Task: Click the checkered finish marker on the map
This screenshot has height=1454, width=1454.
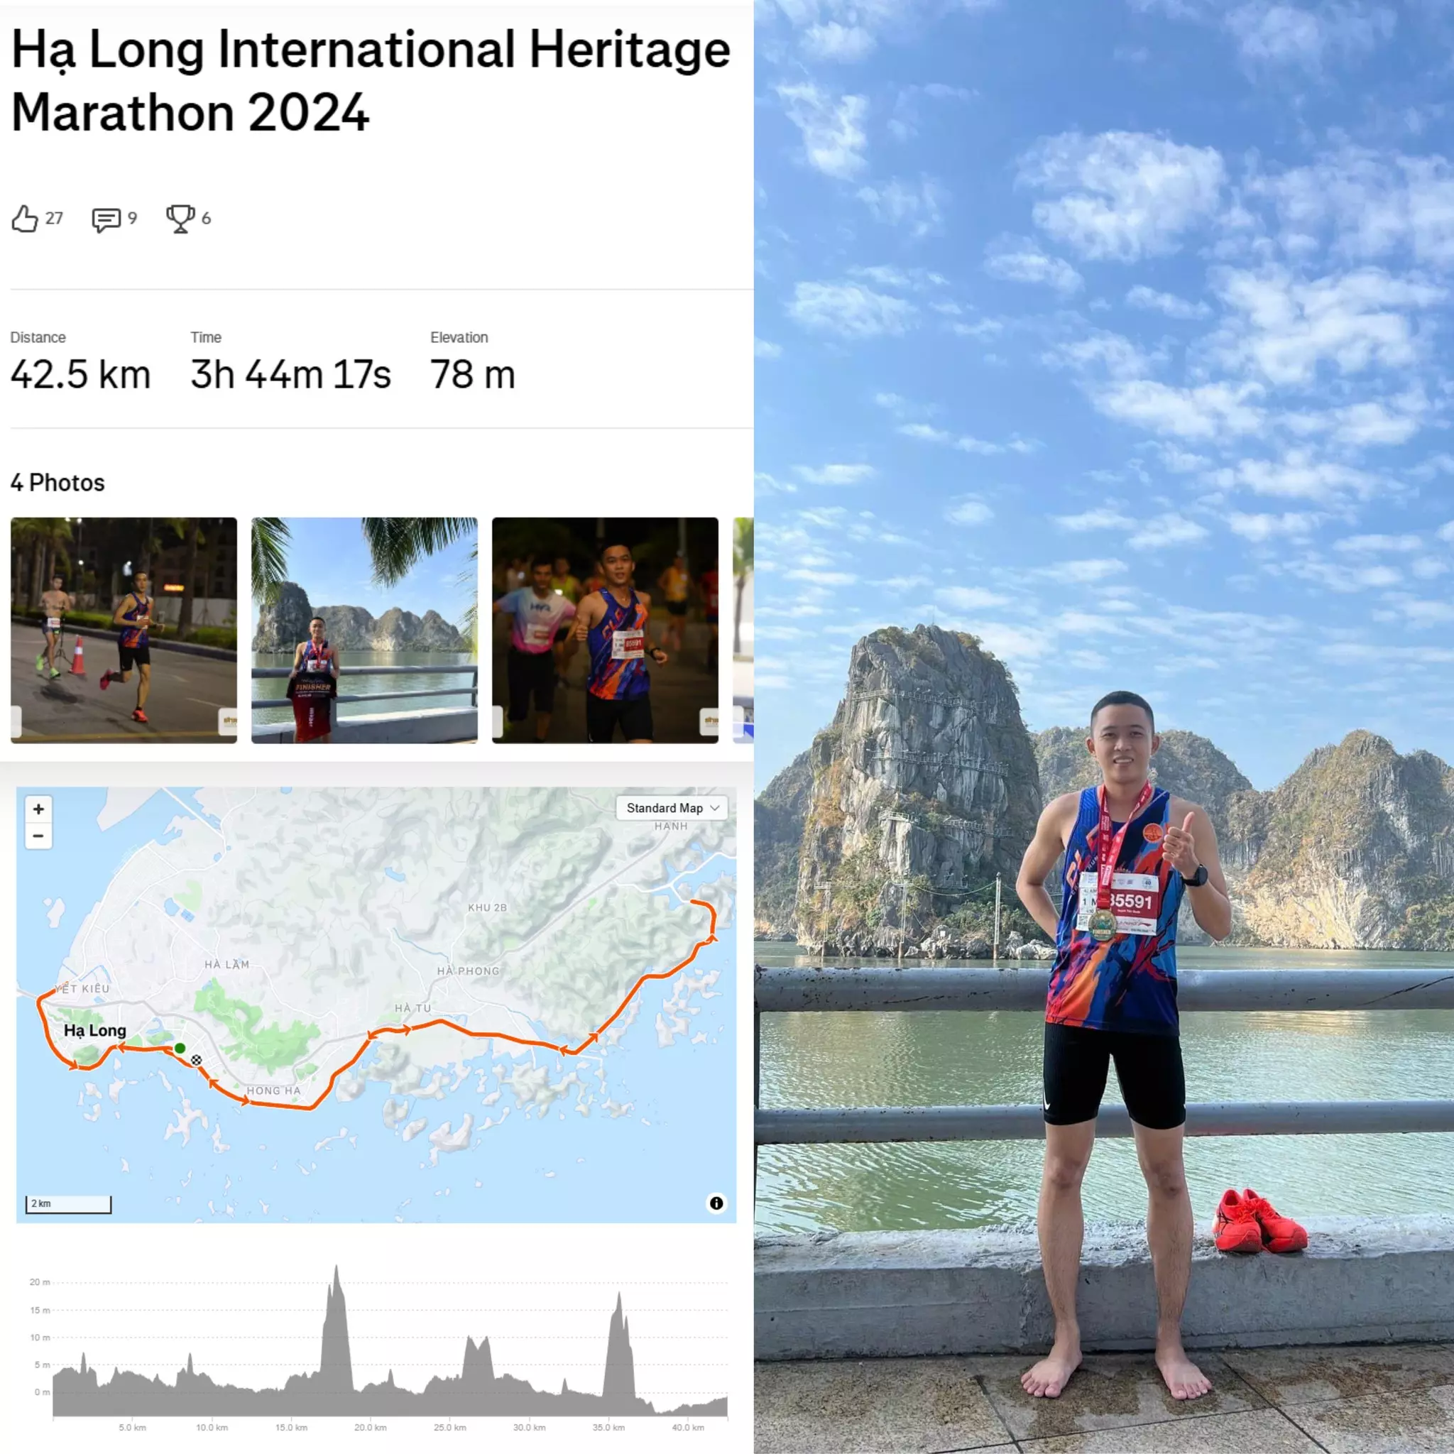Action: point(197,1060)
